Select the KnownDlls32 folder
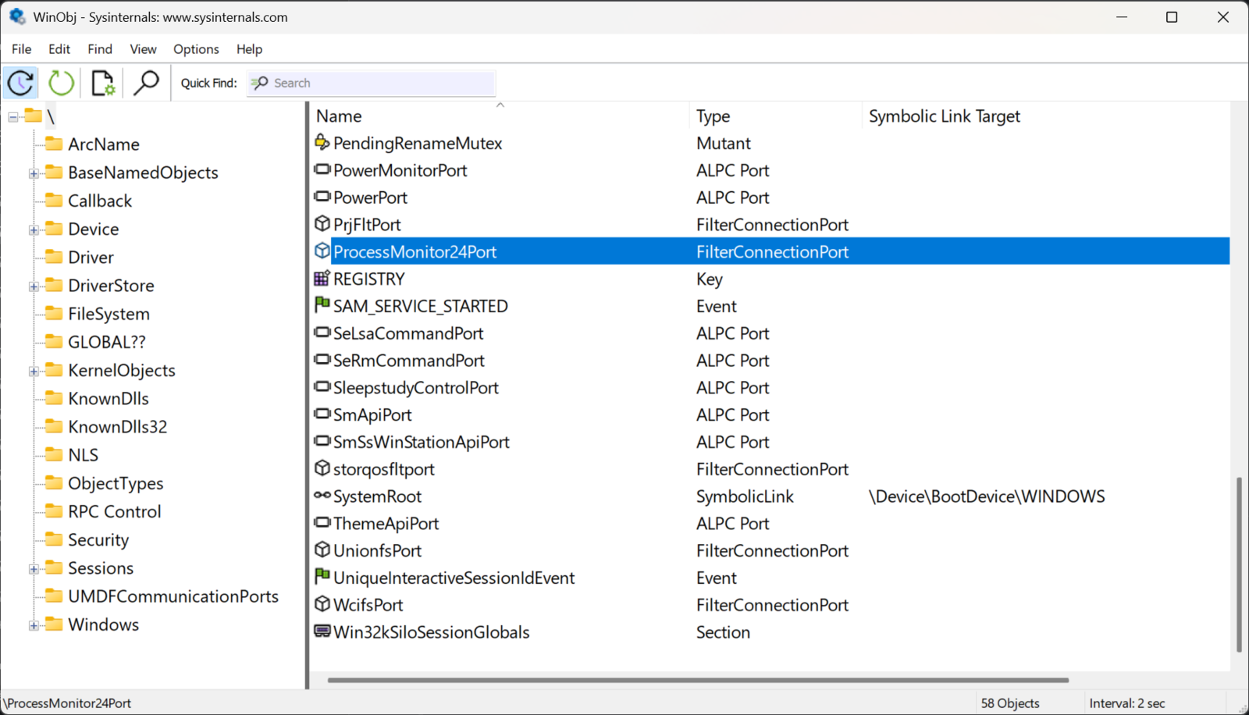 pos(117,426)
